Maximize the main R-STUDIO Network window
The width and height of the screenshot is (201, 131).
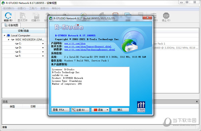(x=187, y=2)
